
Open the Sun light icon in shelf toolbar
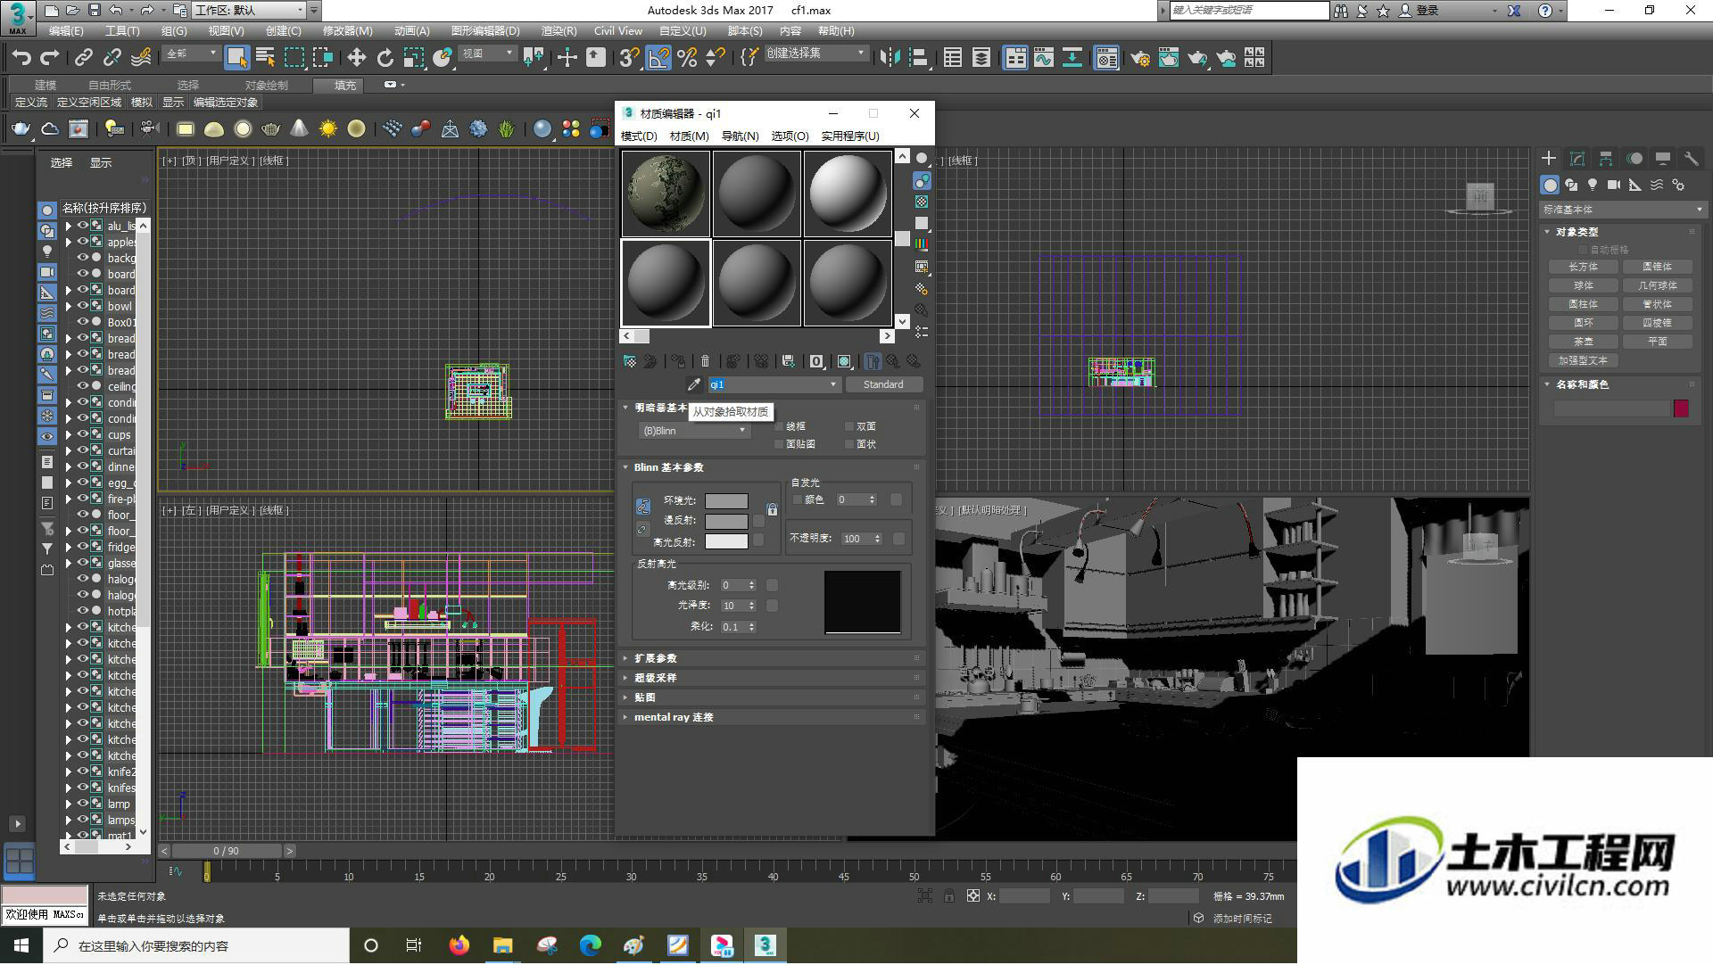click(328, 129)
